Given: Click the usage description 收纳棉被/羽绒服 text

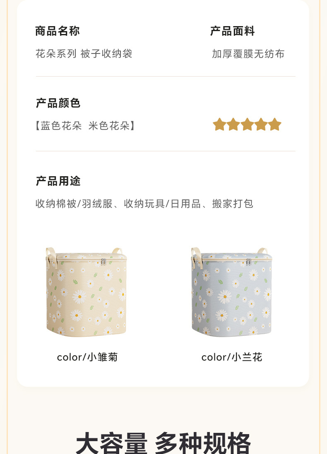Looking at the screenshot, I should pyautogui.click(x=74, y=204).
